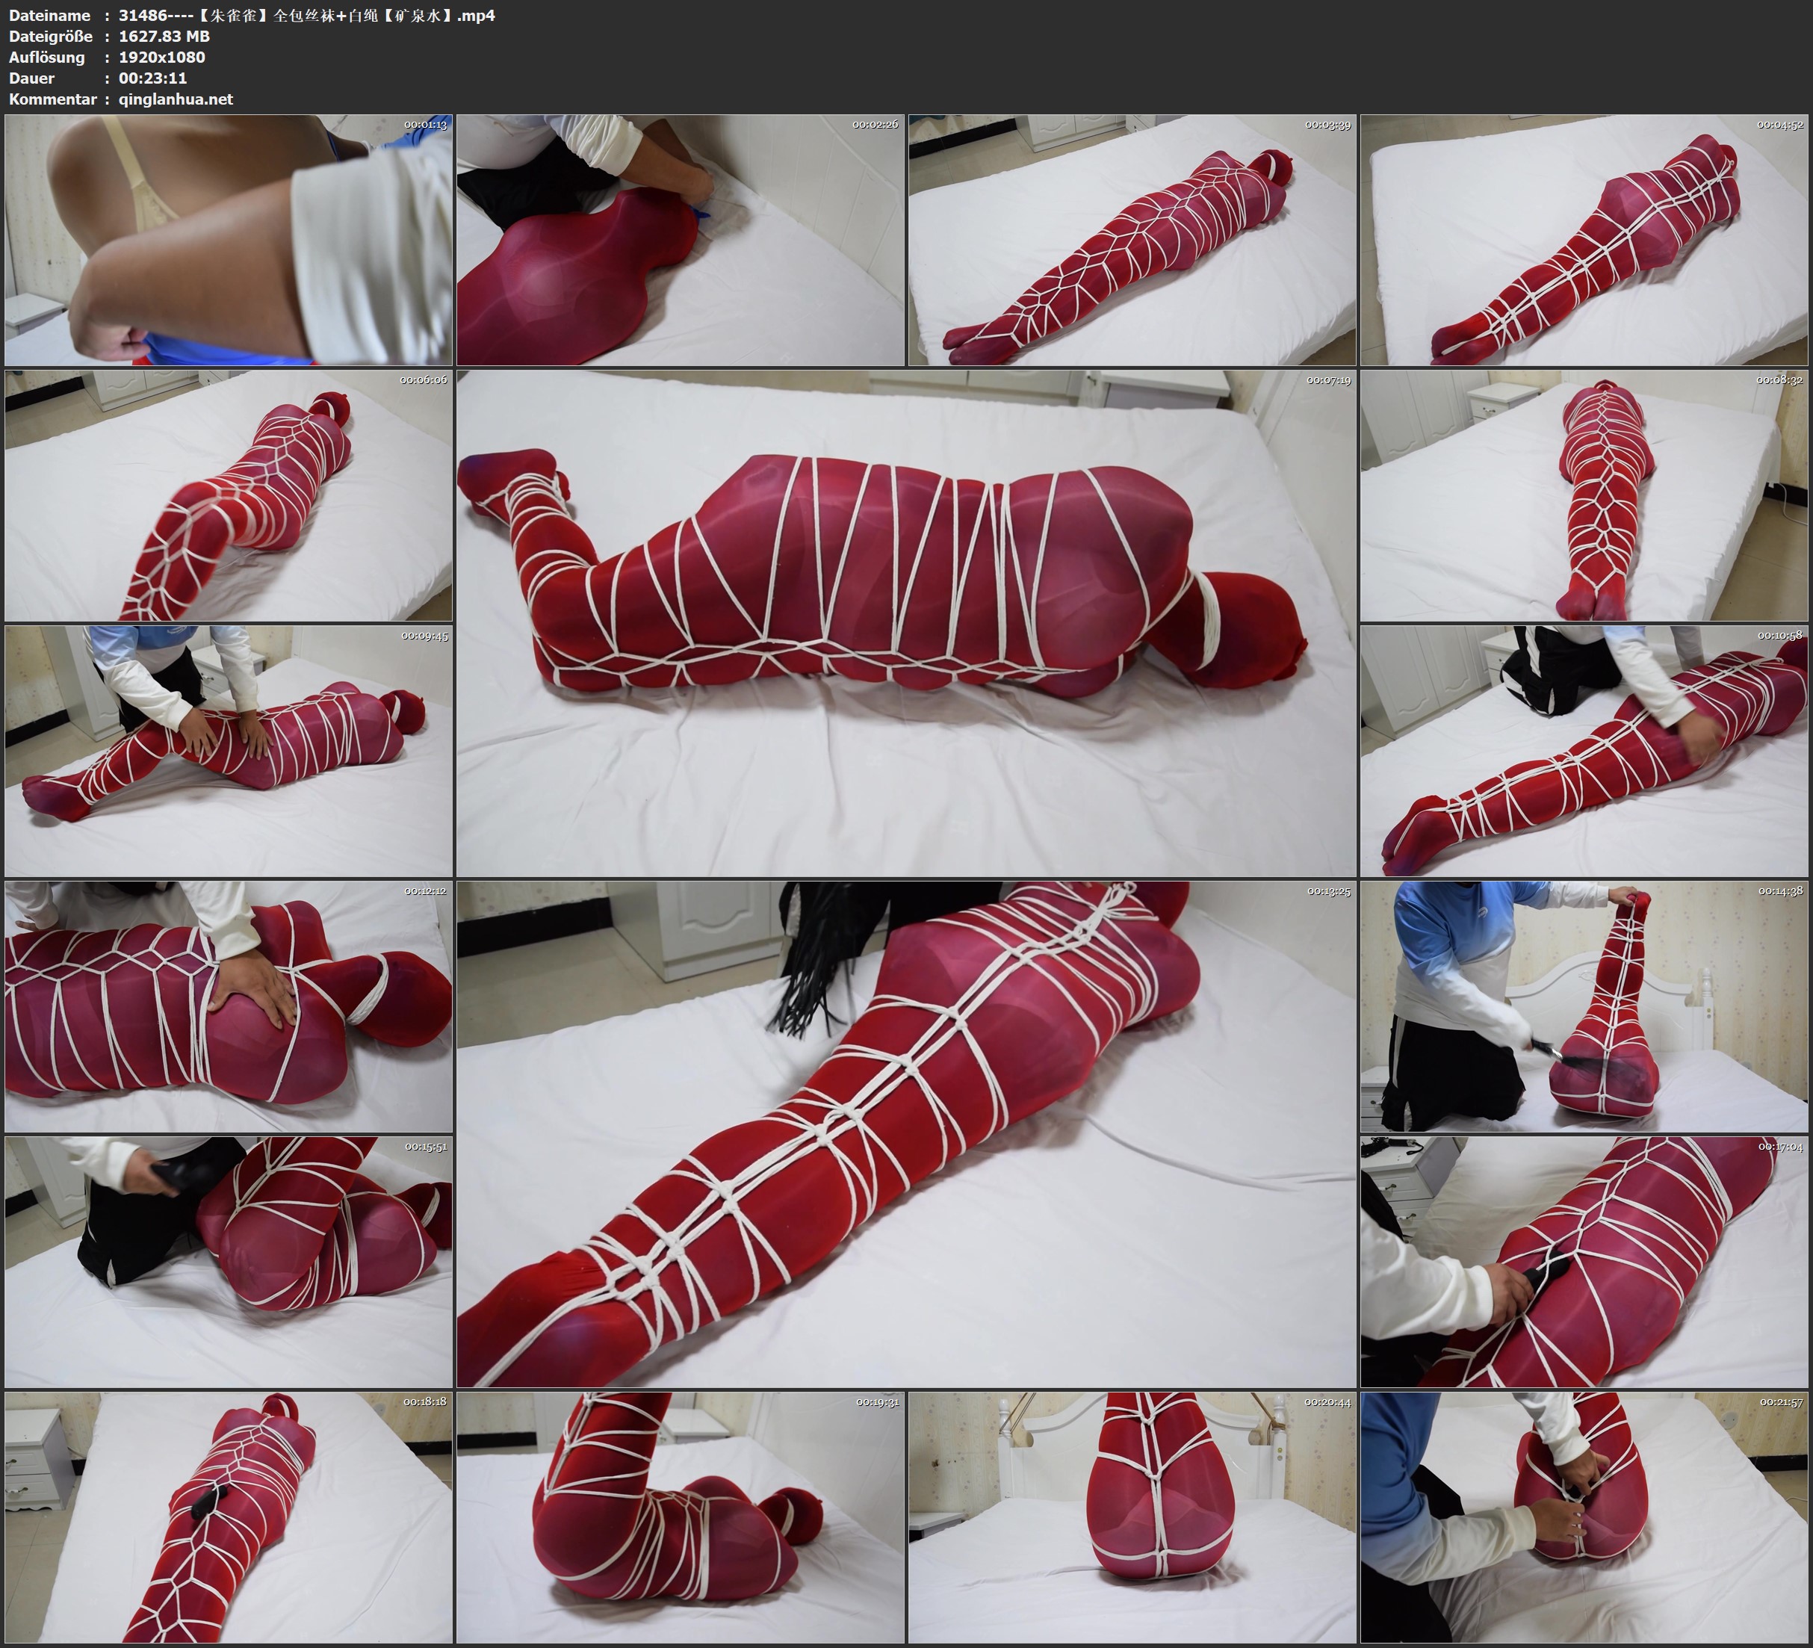Image resolution: width=1813 pixels, height=1648 pixels.
Task: Click the frame timestamped 00:08:32
Action: click(1584, 495)
